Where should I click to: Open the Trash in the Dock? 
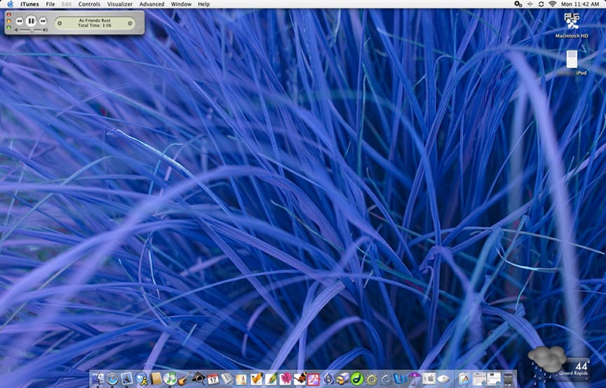click(509, 379)
